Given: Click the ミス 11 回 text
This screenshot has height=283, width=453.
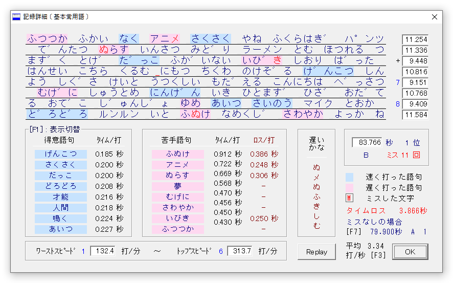Looking at the screenshot, I should click(403, 155).
